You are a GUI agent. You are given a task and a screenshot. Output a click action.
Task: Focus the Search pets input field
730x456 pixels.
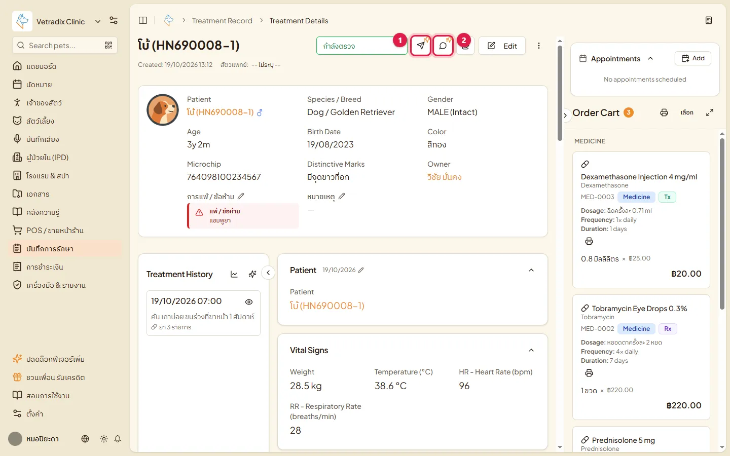click(65, 45)
